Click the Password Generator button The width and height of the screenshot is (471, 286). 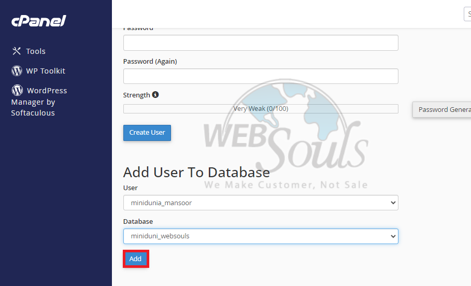tap(442, 110)
